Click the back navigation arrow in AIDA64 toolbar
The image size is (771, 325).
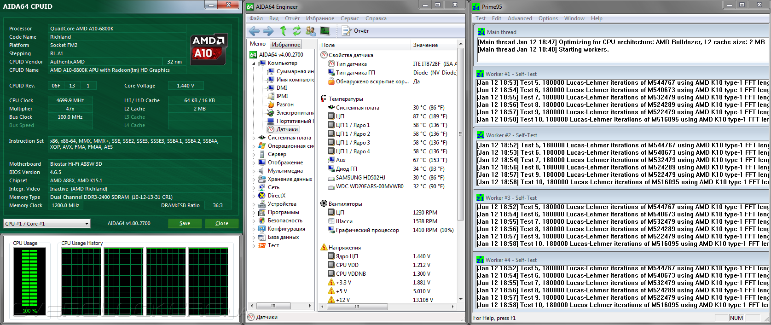pos(254,31)
